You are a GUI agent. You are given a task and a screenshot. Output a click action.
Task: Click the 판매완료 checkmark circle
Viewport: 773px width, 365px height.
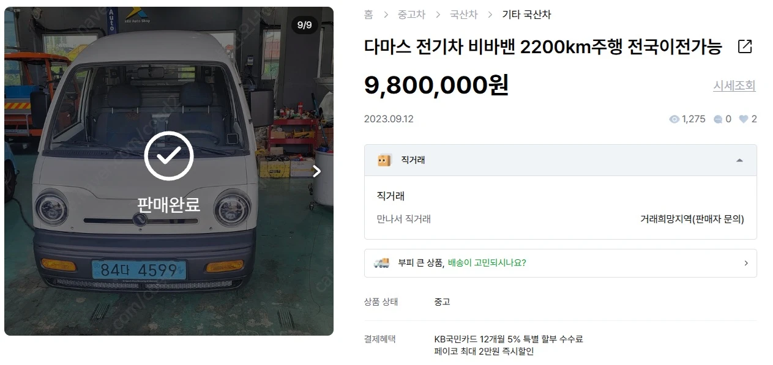click(169, 157)
